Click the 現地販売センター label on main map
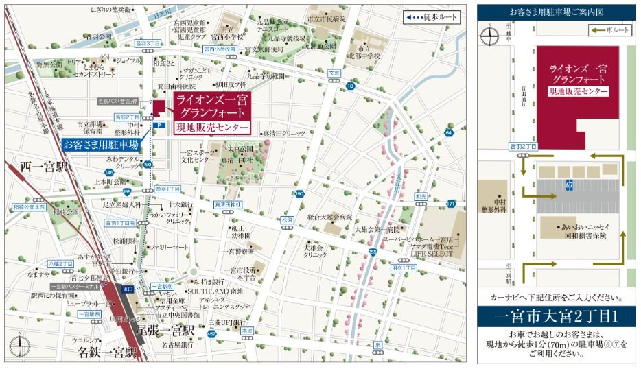Viewport: 641px width, 369px height. click(213, 128)
